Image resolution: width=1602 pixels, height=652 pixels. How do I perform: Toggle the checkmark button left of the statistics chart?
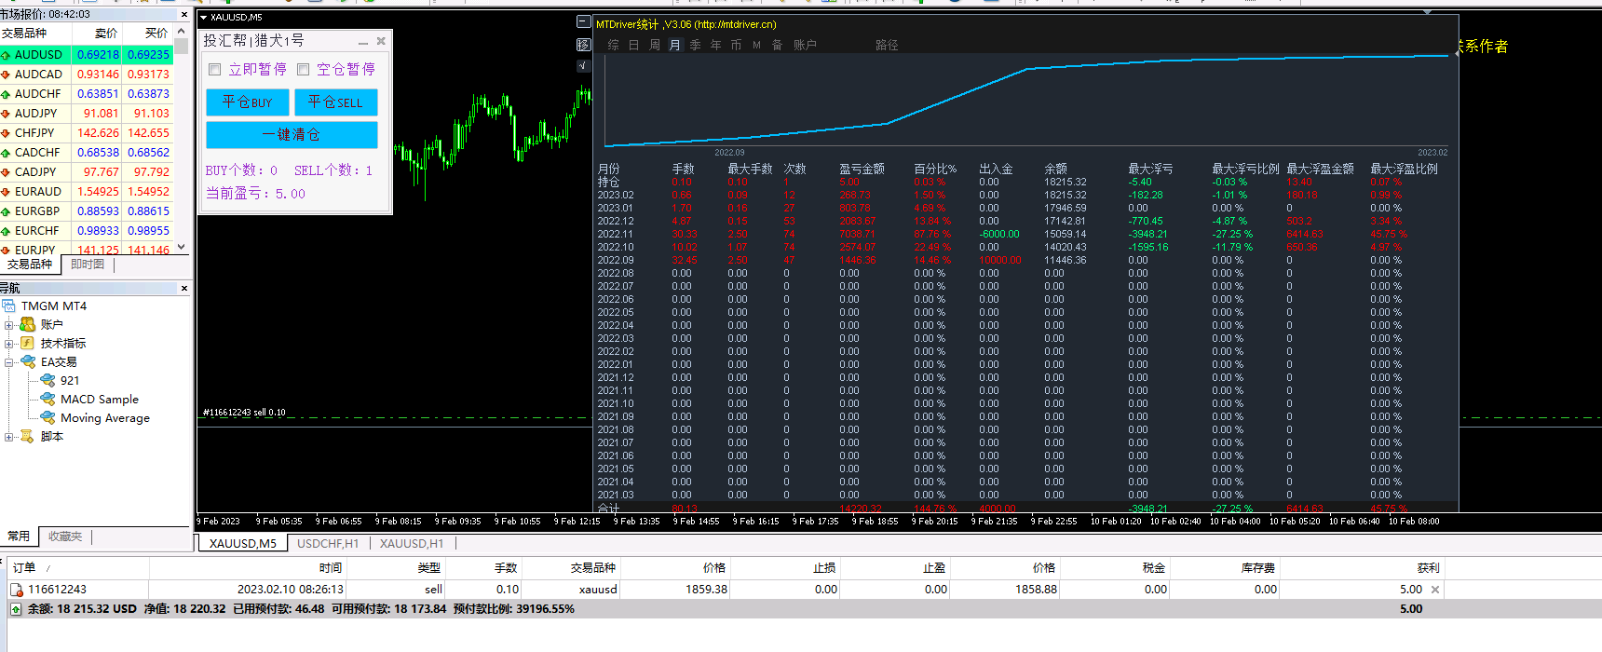[x=583, y=65]
